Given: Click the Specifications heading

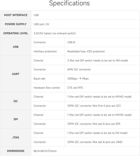Looking at the screenshot, I should click(69, 3).
